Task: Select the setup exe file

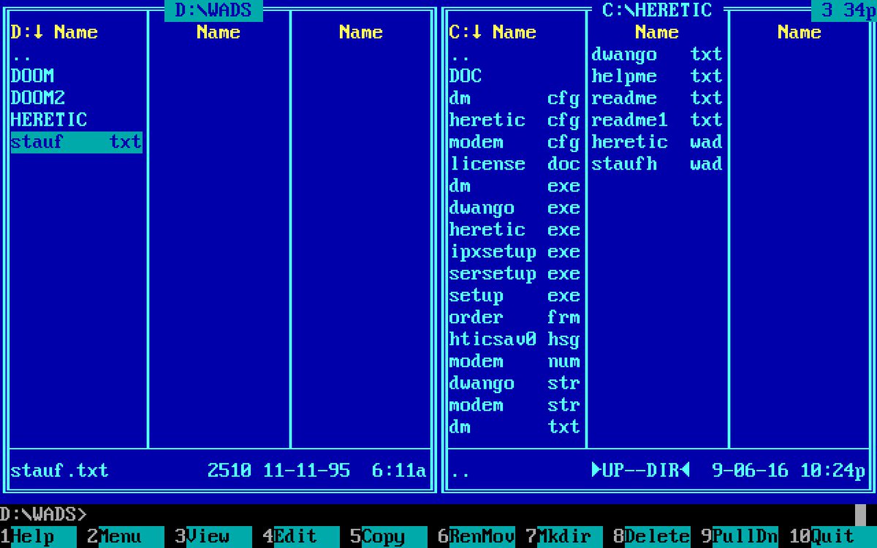Action: pyautogui.click(x=515, y=295)
